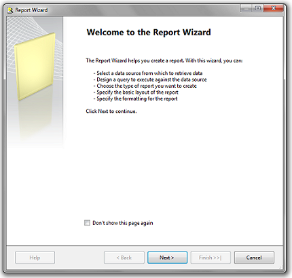Click the "Specify the formatting" bullet line
The image size is (292, 278).
(x=135, y=99)
